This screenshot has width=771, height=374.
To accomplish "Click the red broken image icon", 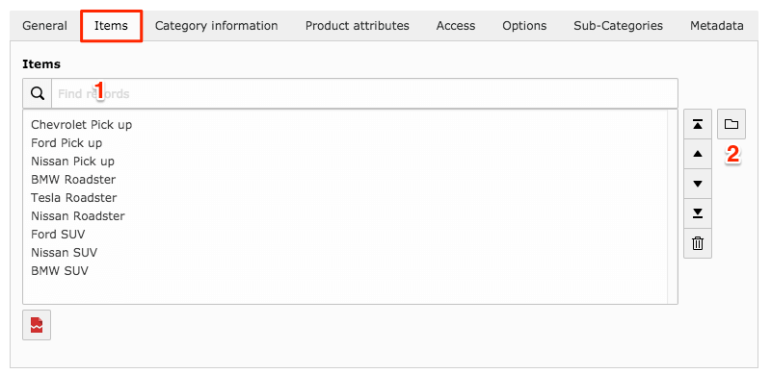I will 37,325.
